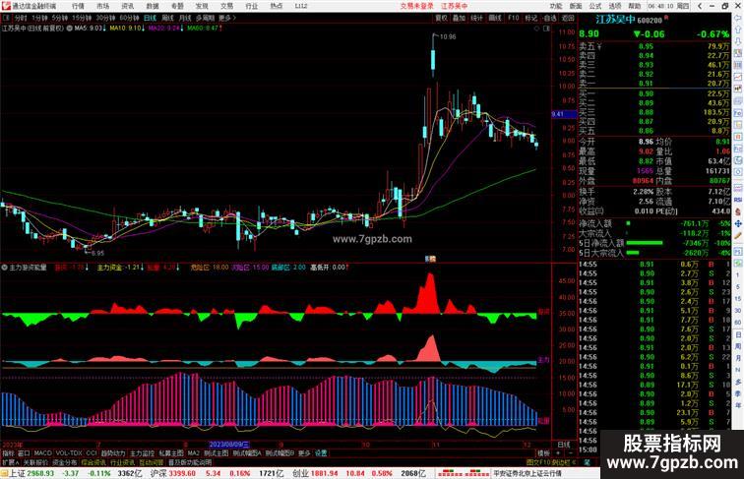Click the 创业 index value in status bar
The image size is (744, 479).
tap(324, 473)
